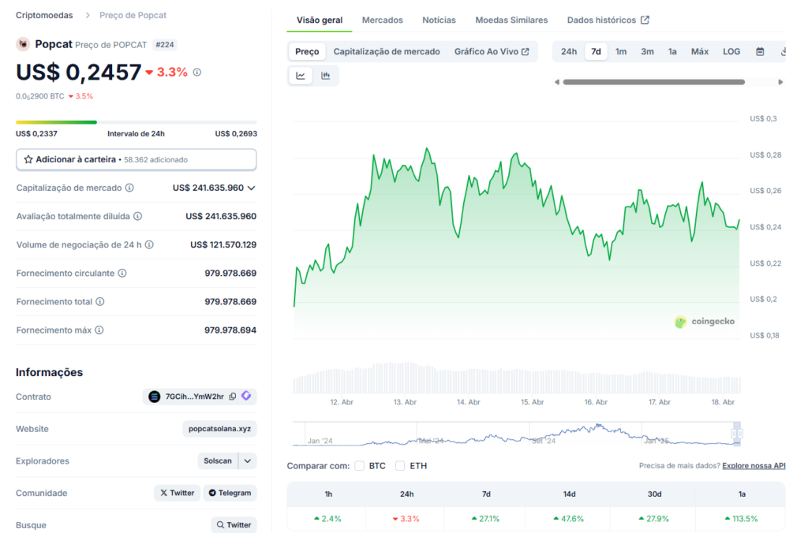This screenshot has height=533, width=808.
Task: Expand Exploradores dropdown arrow beside Solscan
Action: 247,461
